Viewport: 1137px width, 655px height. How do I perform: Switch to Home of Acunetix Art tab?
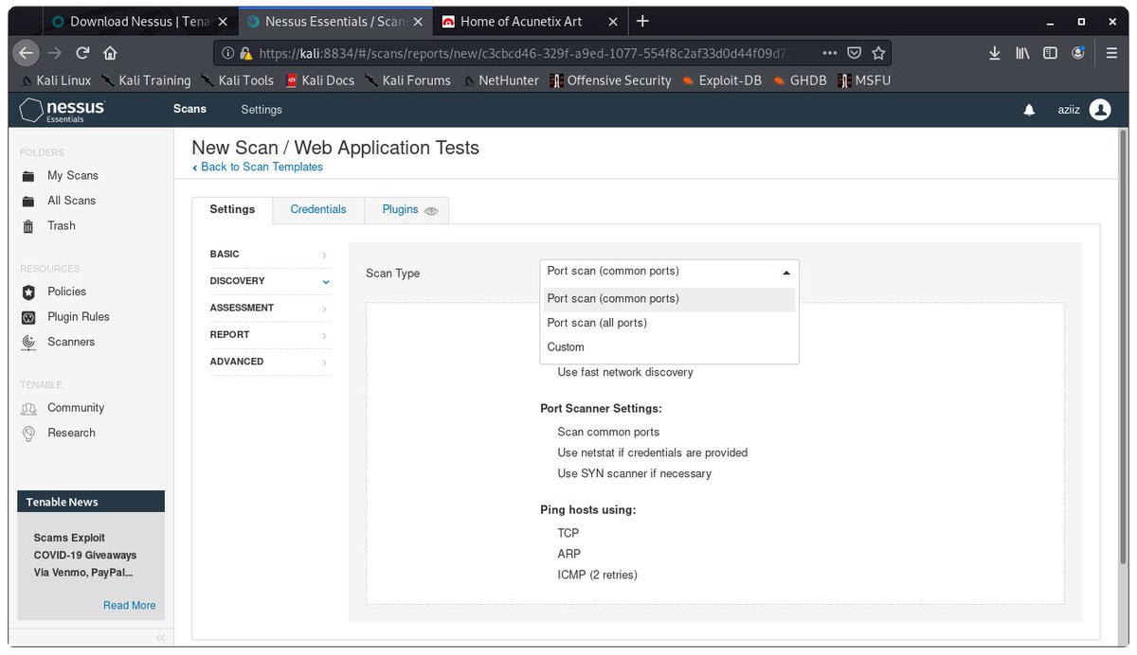coord(529,21)
